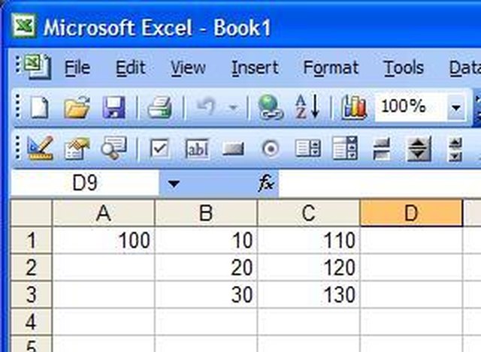
Task: Click cell containing 100
Action: tap(104, 240)
